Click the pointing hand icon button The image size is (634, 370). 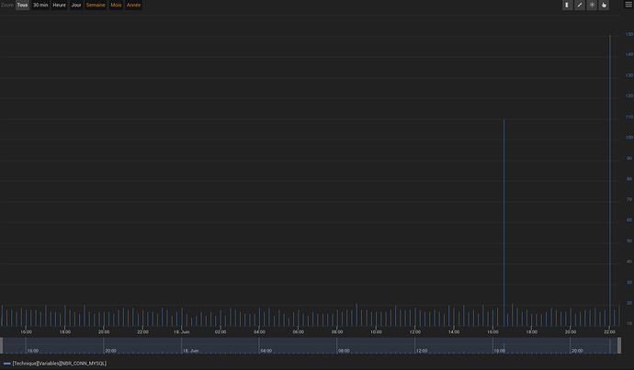[x=604, y=5]
